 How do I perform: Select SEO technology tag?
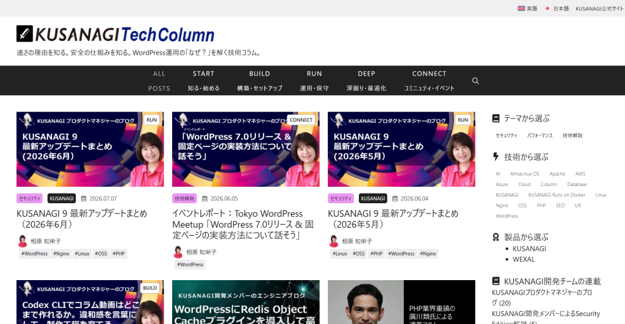(560, 206)
